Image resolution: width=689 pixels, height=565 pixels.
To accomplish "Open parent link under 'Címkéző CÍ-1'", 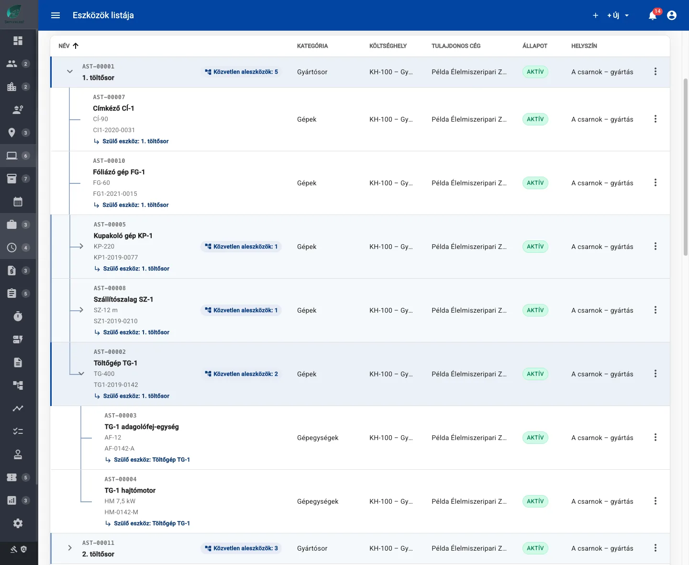I will (x=131, y=141).
